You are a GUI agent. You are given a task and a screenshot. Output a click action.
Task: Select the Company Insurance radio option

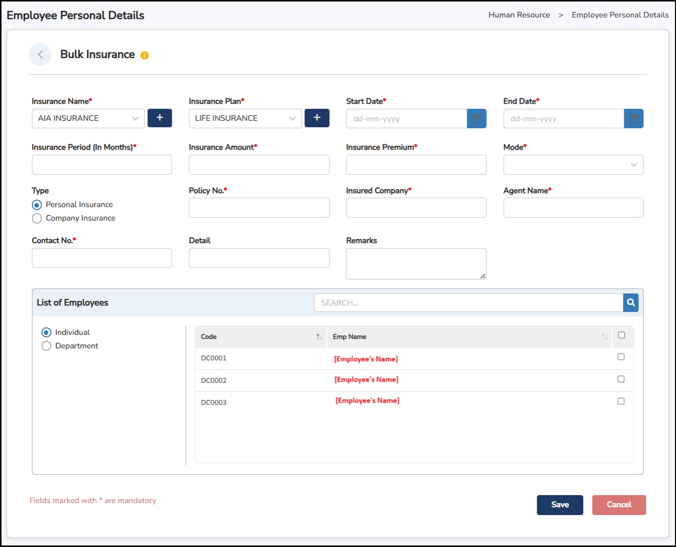click(37, 219)
